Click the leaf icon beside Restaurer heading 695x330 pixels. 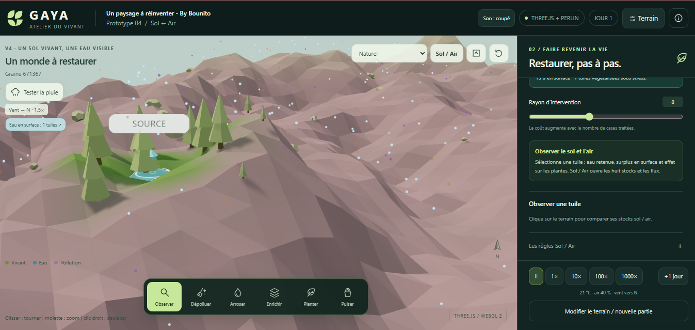(682, 58)
